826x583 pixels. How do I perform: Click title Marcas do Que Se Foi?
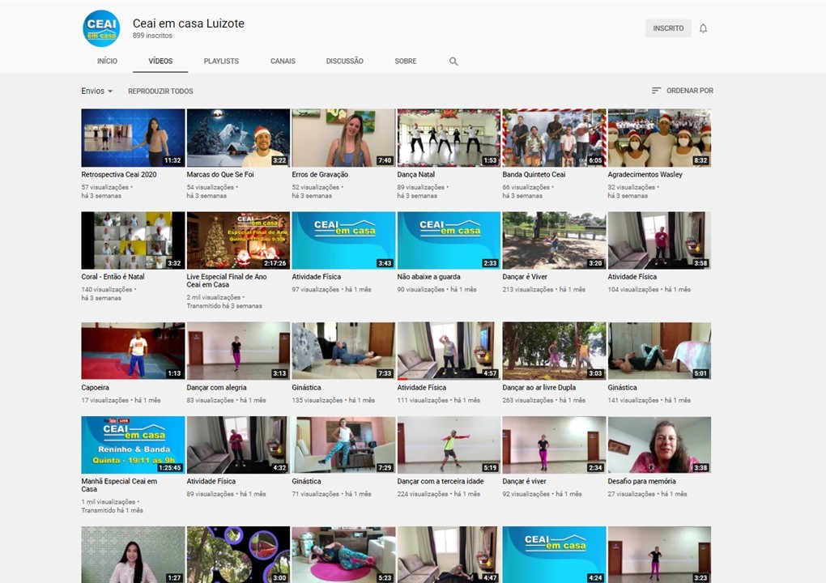click(x=220, y=174)
